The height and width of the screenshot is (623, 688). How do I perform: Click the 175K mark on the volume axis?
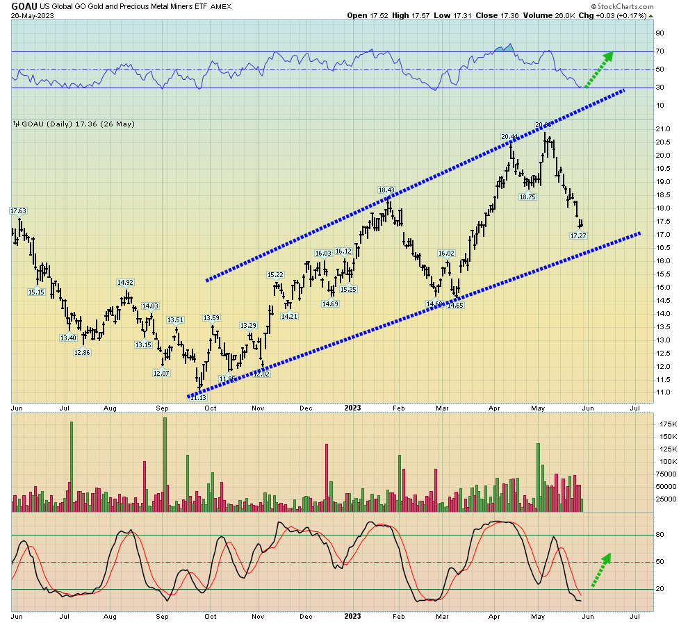point(669,424)
